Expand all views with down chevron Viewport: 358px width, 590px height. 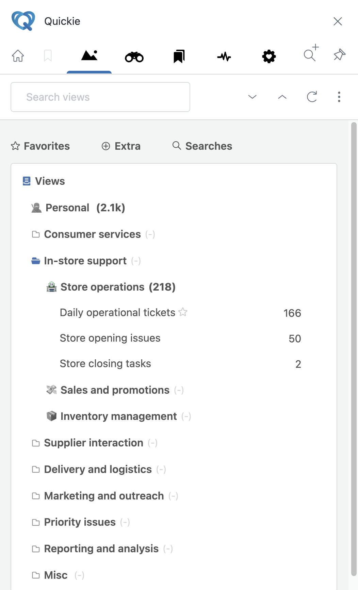pyautogui.click(x=252, y=97)
